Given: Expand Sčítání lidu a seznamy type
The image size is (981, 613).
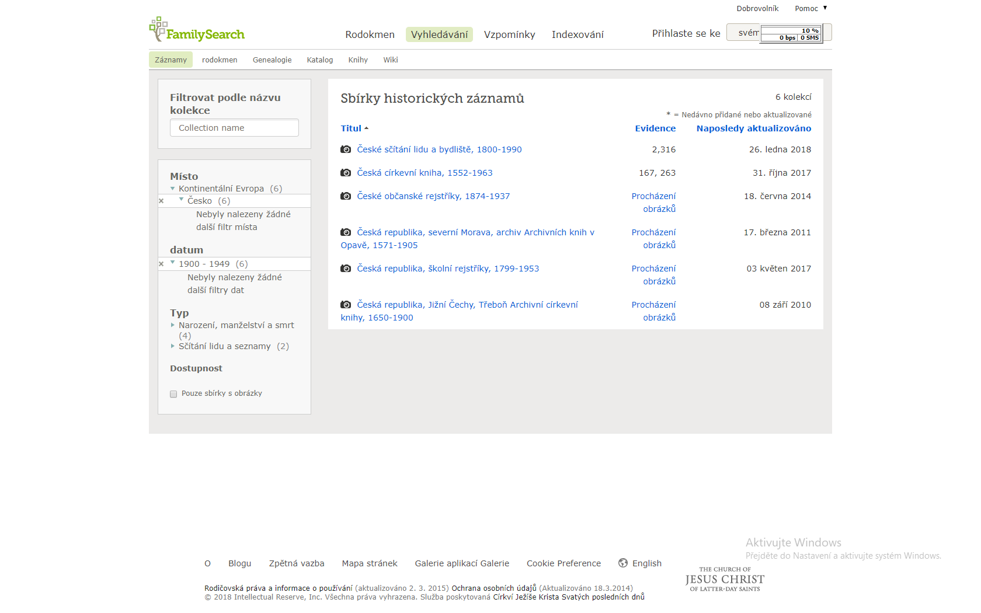Looking at the screenshot, I should coord(173,346).
